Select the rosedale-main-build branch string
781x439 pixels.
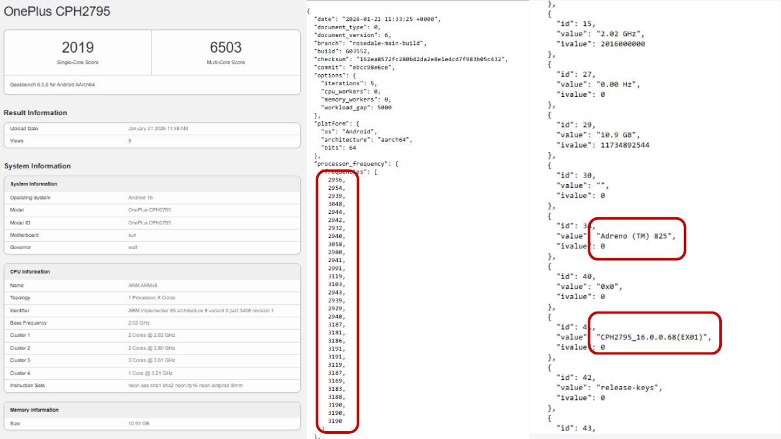(x=397, y=43)
